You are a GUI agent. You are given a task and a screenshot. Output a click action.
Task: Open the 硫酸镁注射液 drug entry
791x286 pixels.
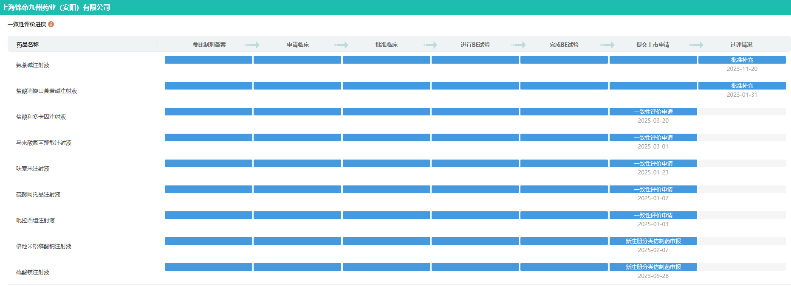click(x=33, y=272)
